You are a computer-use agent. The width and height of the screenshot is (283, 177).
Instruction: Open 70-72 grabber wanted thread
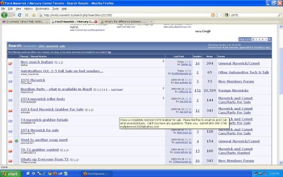(39, 150)
